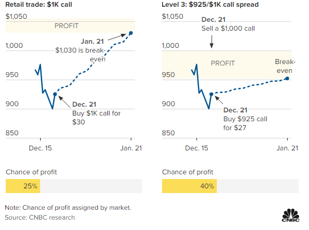The width and height of the screenshot is (309, 230).
Task: Click the yellow 25% chance of profit bar
Action: [23, 186]
